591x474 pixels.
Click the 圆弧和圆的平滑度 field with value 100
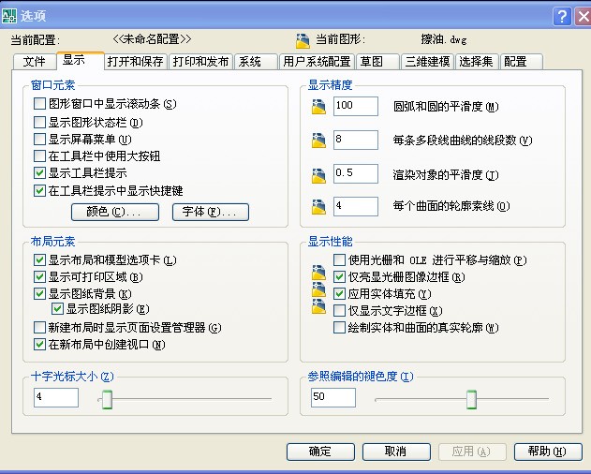[355, 106]
